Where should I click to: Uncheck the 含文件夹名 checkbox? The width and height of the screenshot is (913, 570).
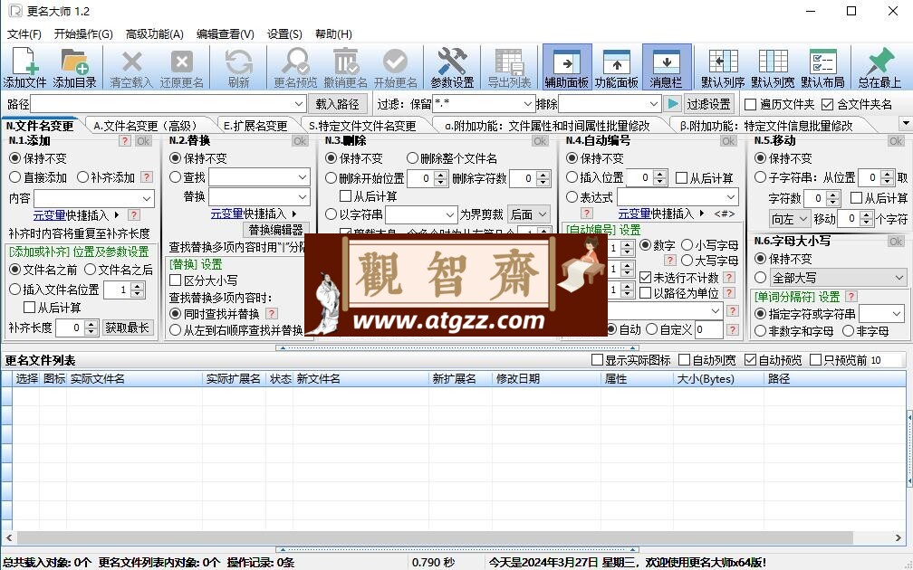click(x=827, y=105)
